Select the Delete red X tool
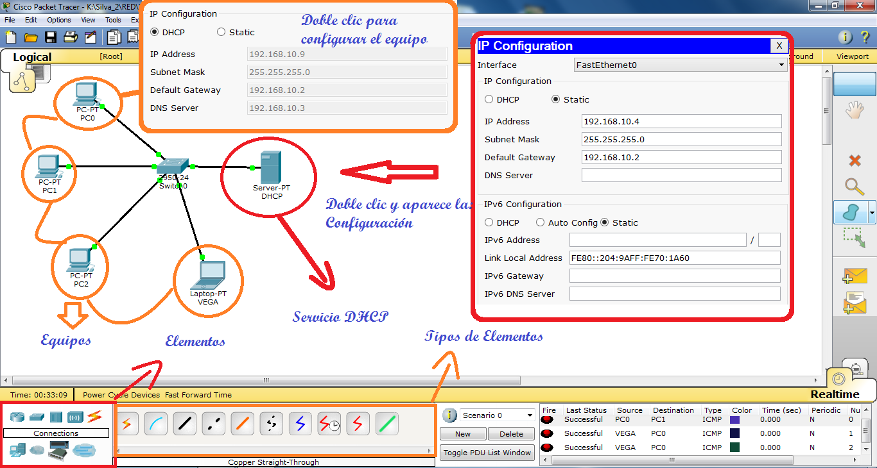Viewport: 877px width, 468px height. (855, 160)
